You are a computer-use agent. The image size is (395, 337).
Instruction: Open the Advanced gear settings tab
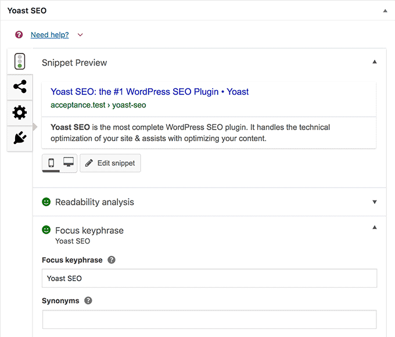click(x=20, y=112)
